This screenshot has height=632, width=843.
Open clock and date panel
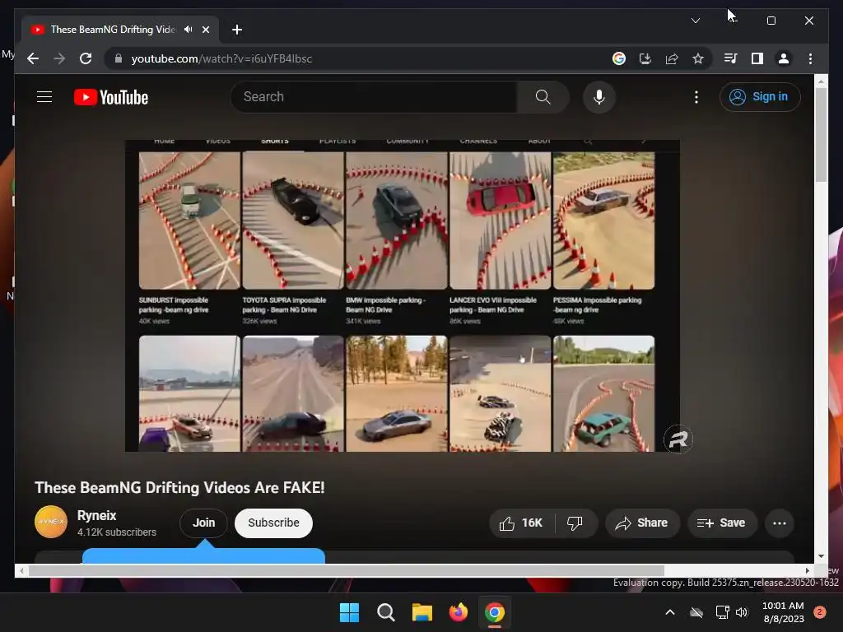point(783,612)
